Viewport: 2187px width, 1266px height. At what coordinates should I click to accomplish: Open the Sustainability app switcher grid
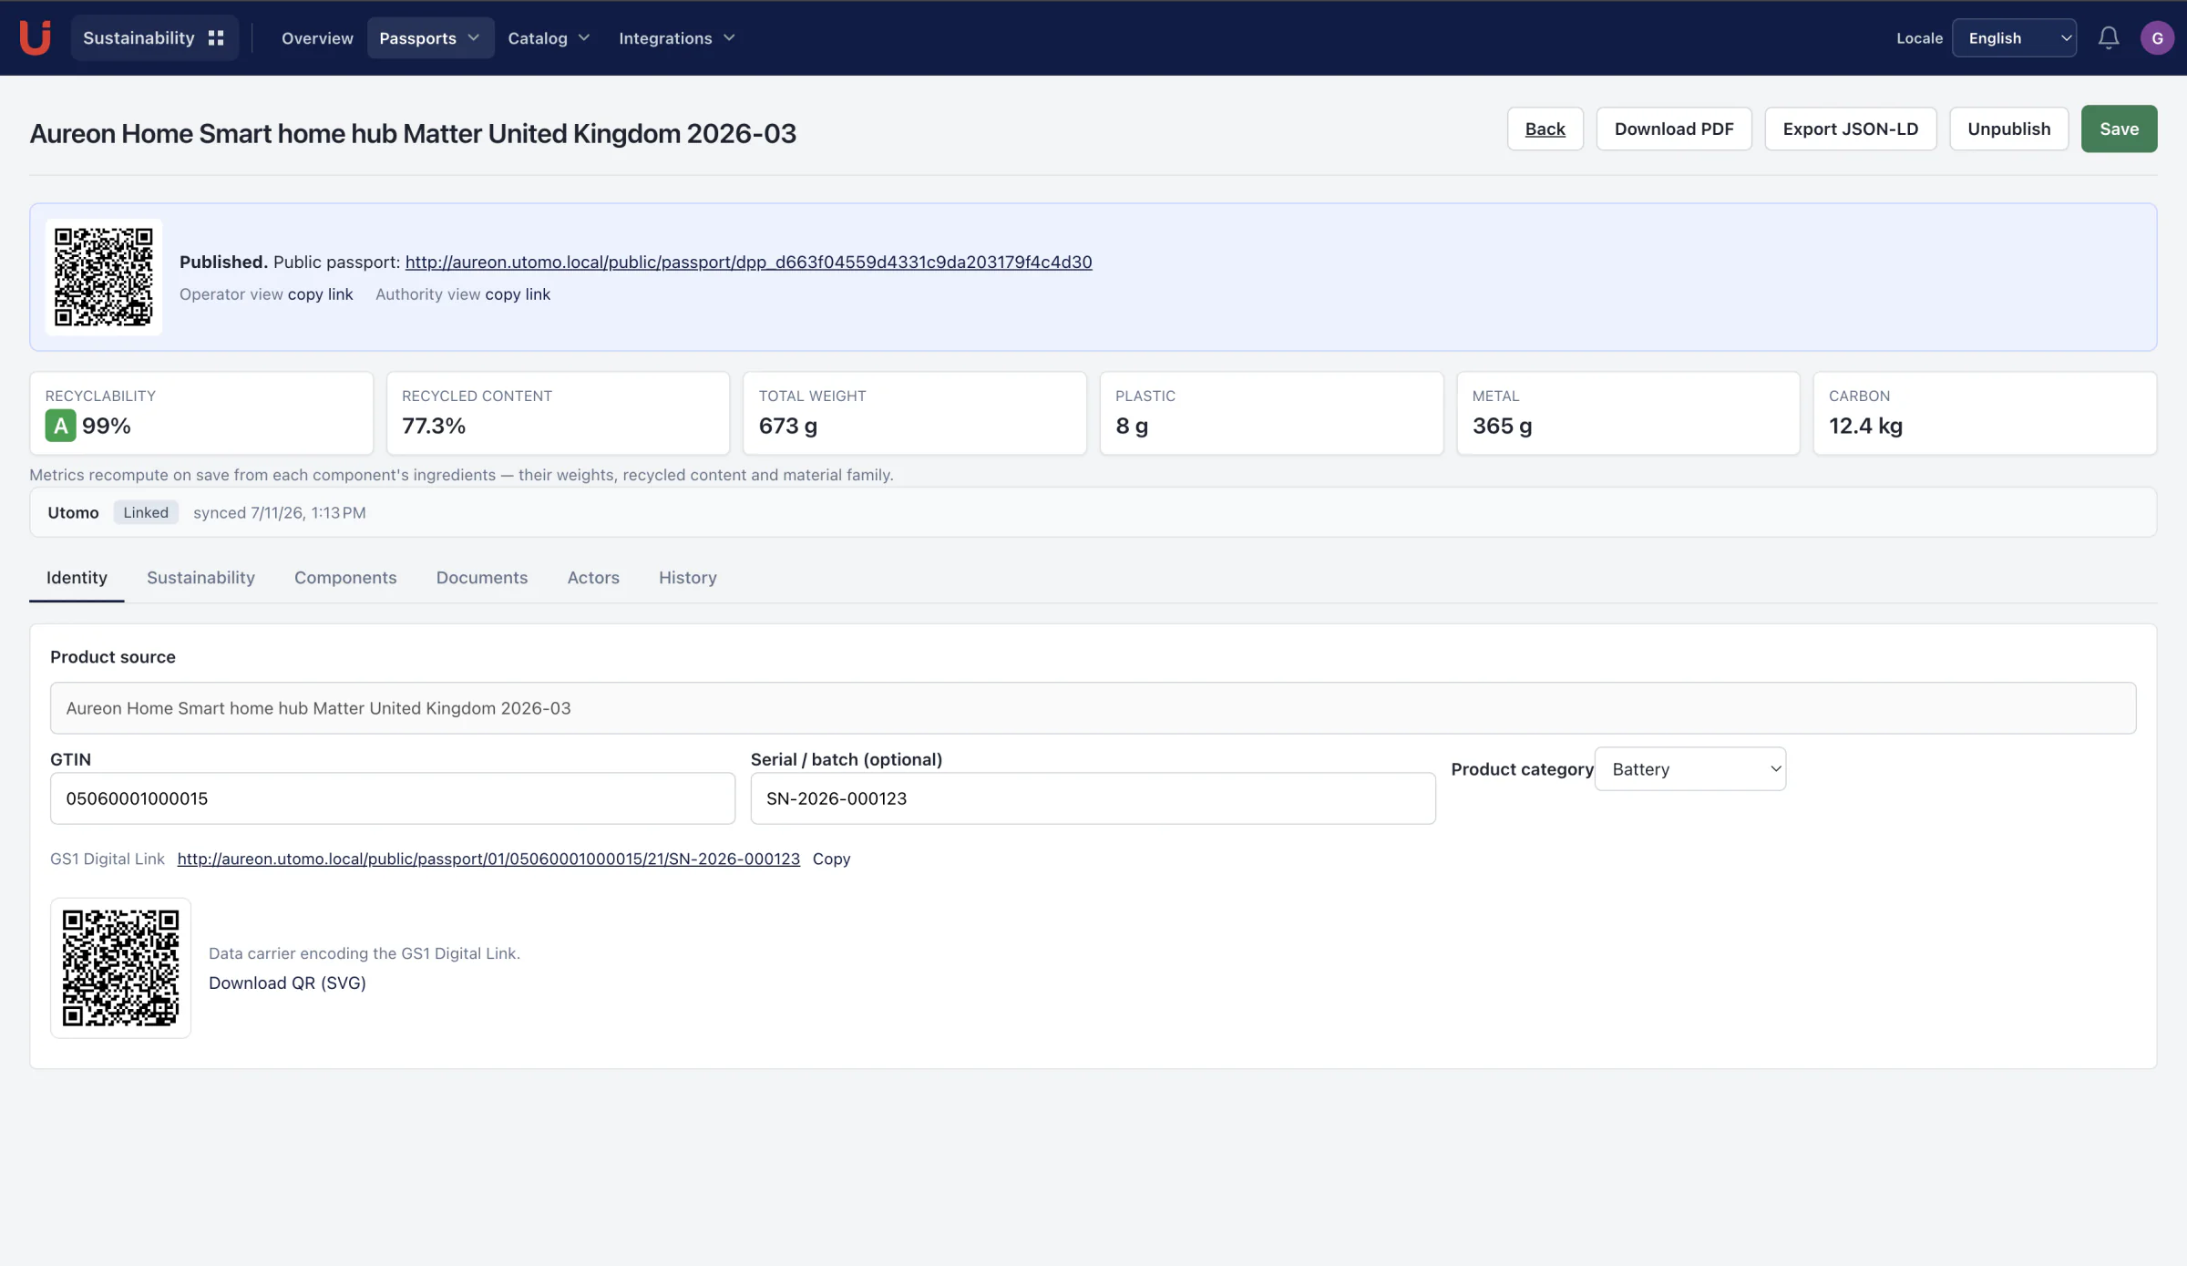coord(216,37)
